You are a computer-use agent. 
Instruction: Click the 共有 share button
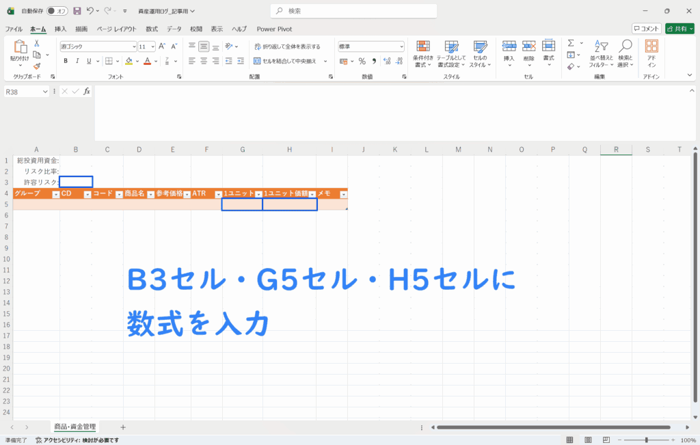[679, 29]
